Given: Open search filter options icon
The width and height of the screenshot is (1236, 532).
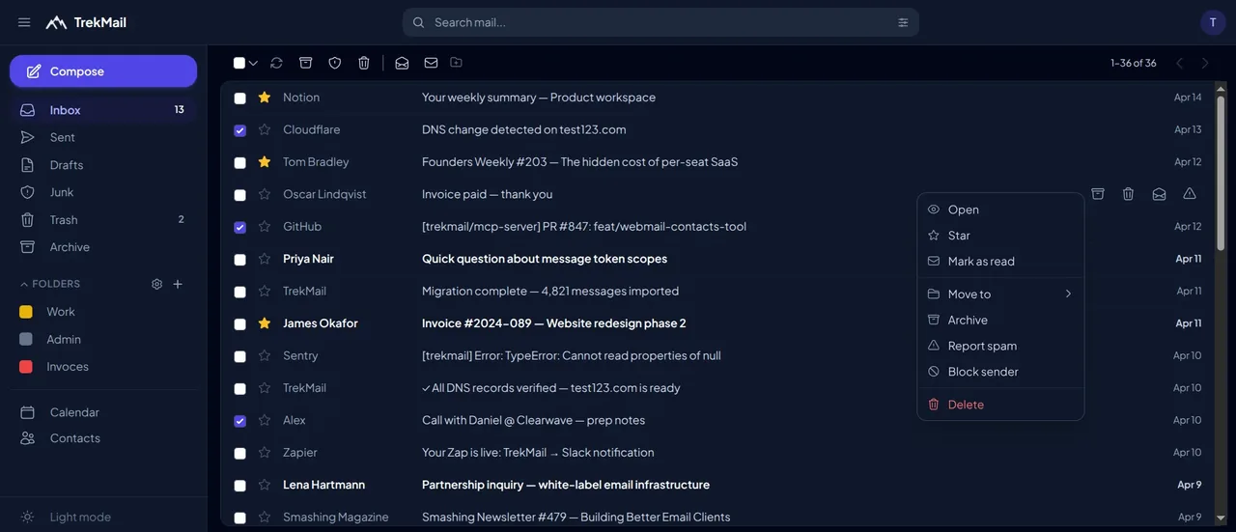Looking at the screenshot, I should pyautogui.click(x=903, y=22).
